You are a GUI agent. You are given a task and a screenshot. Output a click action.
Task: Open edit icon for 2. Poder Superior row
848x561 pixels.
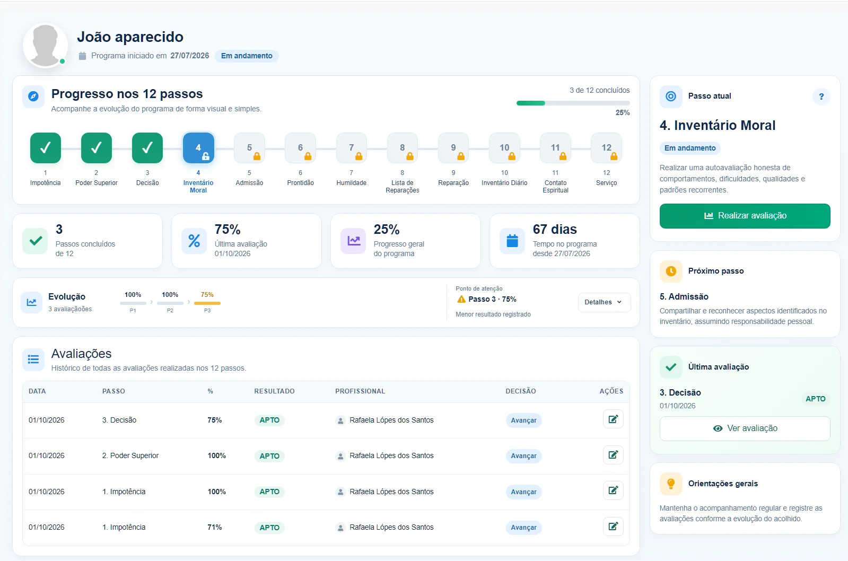(x=613, y=455)
